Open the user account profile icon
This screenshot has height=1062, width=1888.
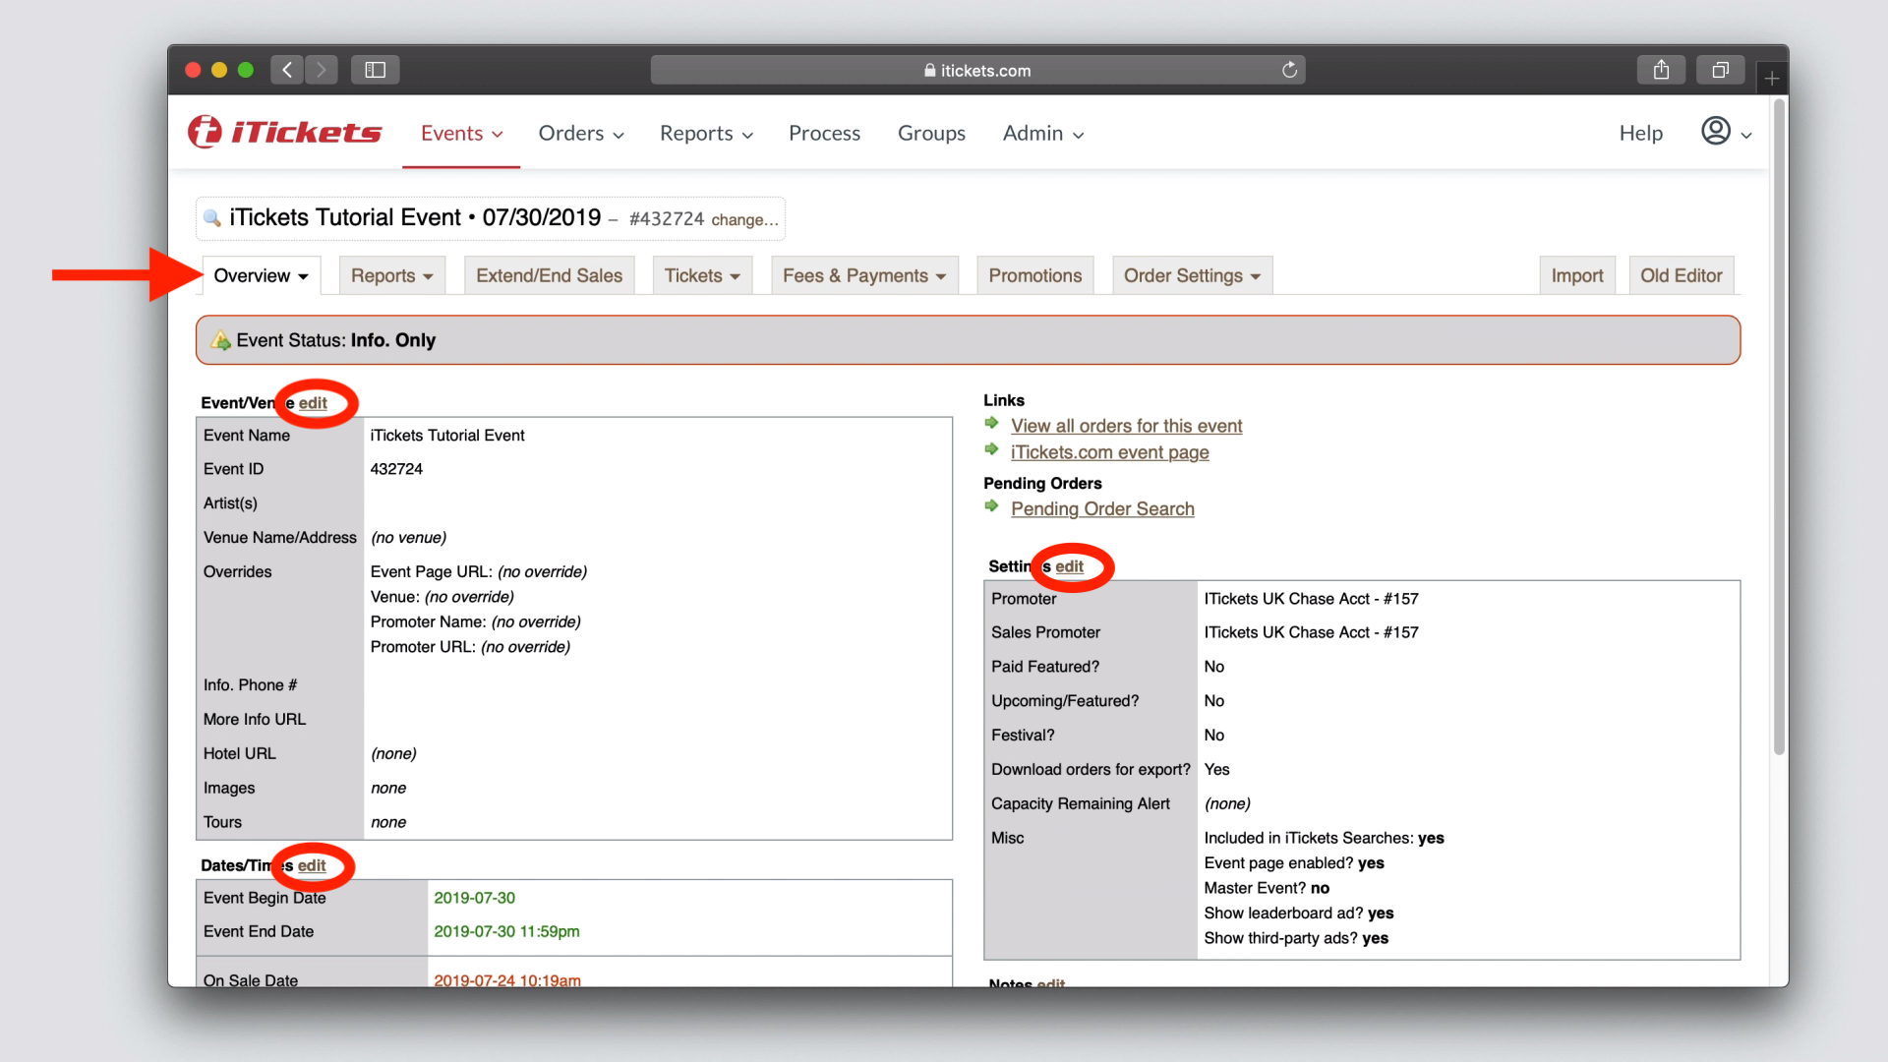click(x=1716, y=131)
